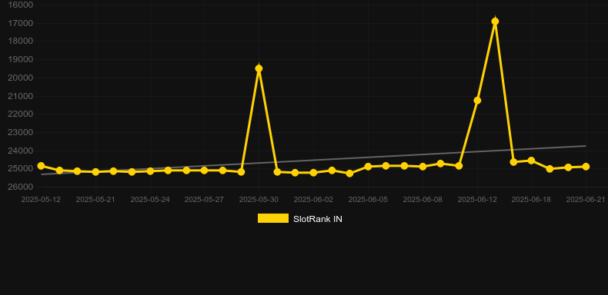This screenshot has width=608, height=295.
Task: Select the peak data point above 2025-05-30
Action: (x=259, y=68)
